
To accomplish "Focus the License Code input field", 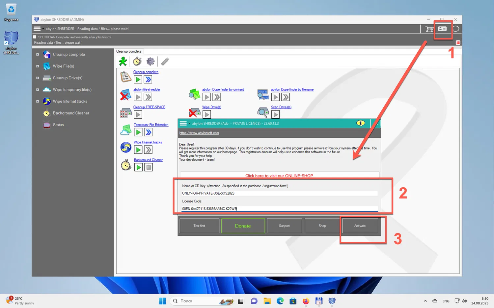I will click(x=280, y=209).
